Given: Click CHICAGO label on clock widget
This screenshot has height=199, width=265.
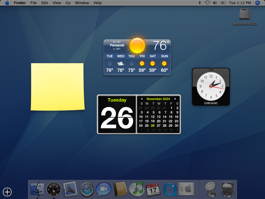Looking at the screenshot, I should click(x=211, y=103).
